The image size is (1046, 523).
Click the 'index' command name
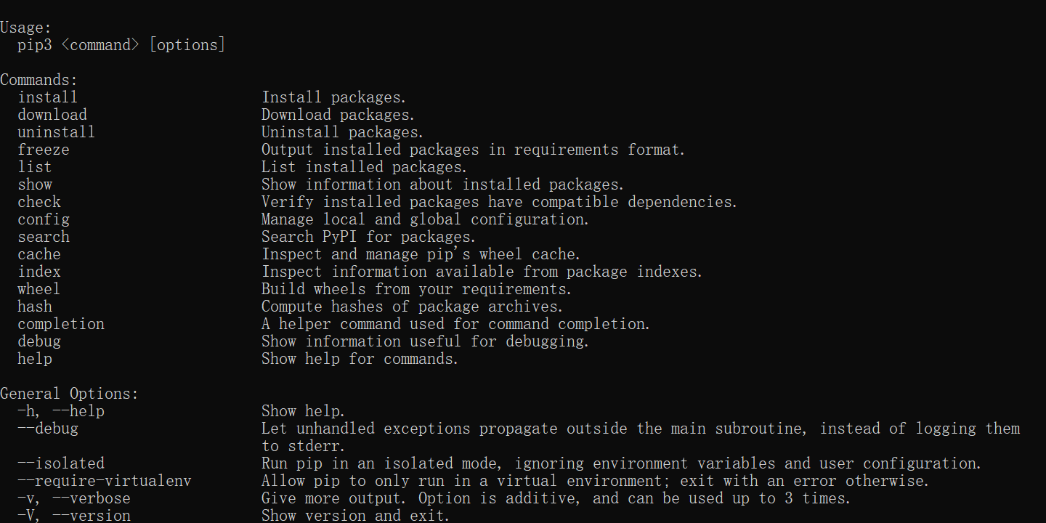[39, 272]
